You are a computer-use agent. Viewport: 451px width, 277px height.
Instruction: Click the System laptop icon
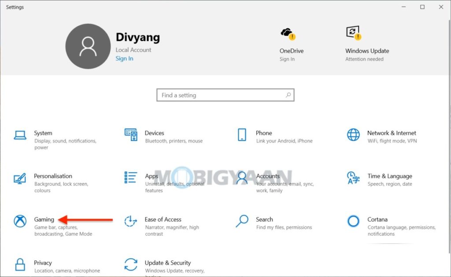pyautogui.click(x=20, y=135)
